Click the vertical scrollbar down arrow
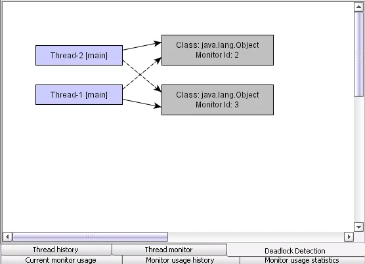The width and height of the screenshot is (365, 264). coord(358,227)
